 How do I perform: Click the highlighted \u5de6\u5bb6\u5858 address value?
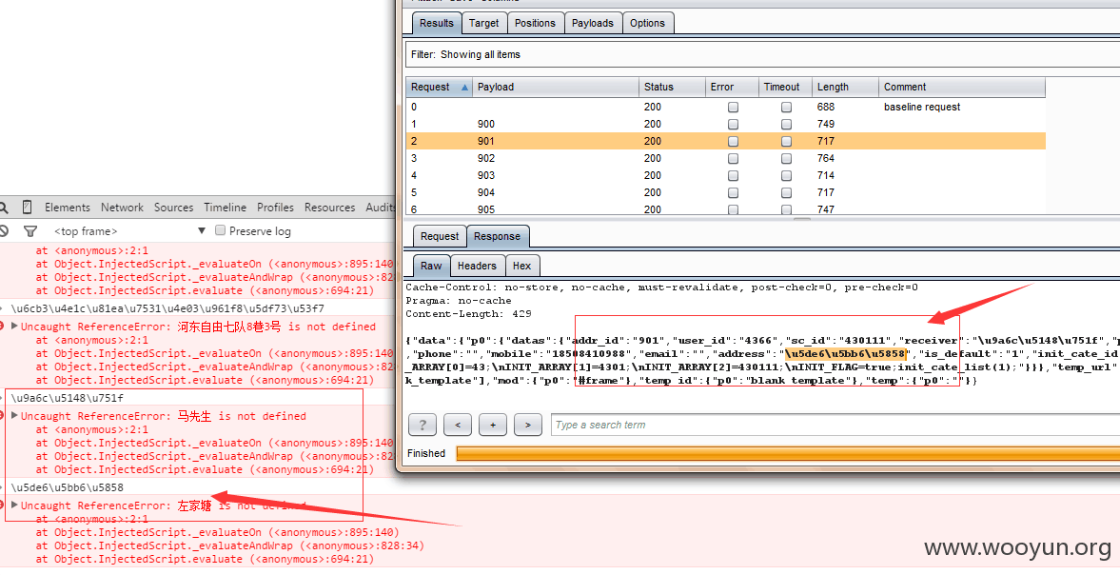point(846,353)
